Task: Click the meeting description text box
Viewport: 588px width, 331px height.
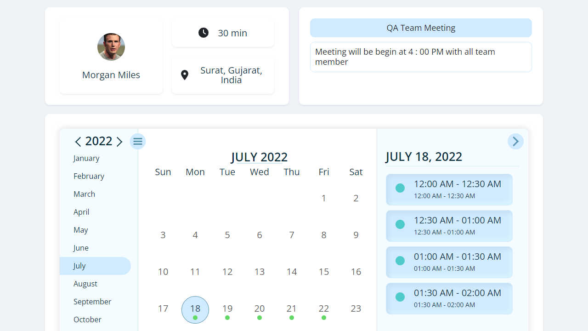Action: (421, 57)
